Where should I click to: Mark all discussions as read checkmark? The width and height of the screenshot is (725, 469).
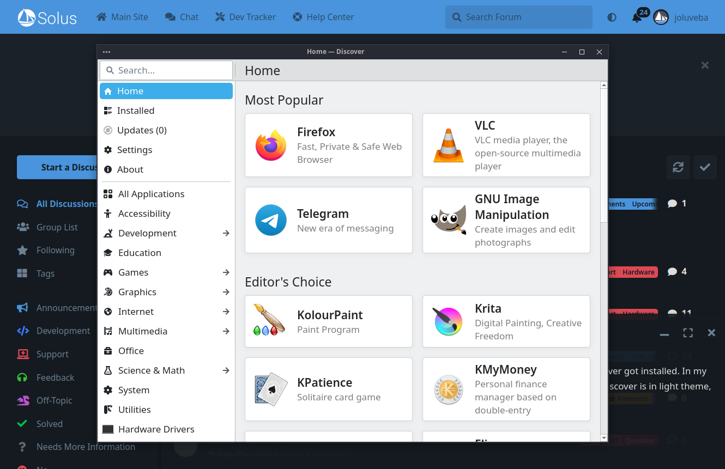pyautogui.click(x=705, y=167)
